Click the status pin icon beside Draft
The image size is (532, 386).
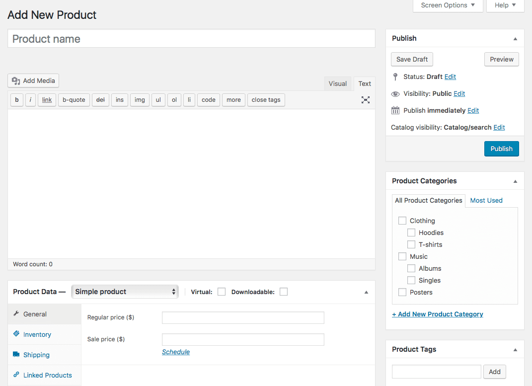coord(395,77)
